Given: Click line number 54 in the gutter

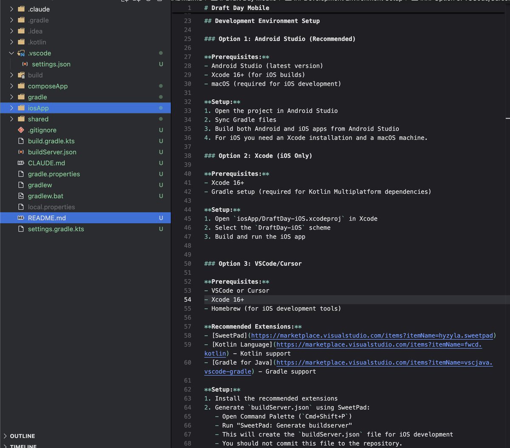Looking at the screenshot, I should 187,300.
